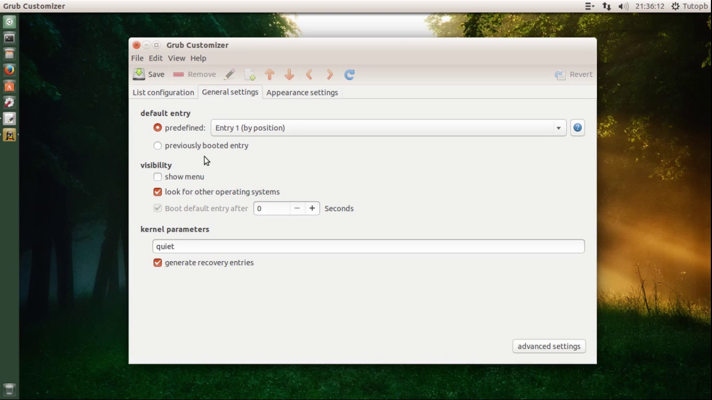Click the Revert toolbar button
The height and width of the screenshot is (400, 712).
coord(573,74)
